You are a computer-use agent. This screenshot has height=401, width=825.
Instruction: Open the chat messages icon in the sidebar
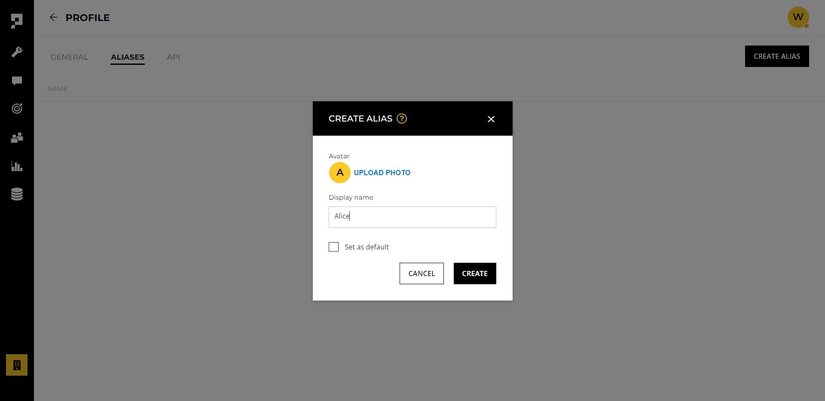point(17,81)
